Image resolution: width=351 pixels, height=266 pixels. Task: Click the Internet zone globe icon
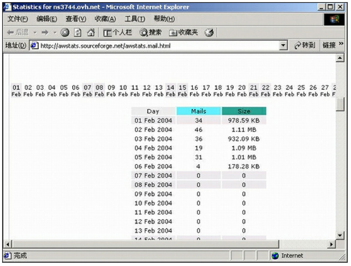(x=275, y=256)
